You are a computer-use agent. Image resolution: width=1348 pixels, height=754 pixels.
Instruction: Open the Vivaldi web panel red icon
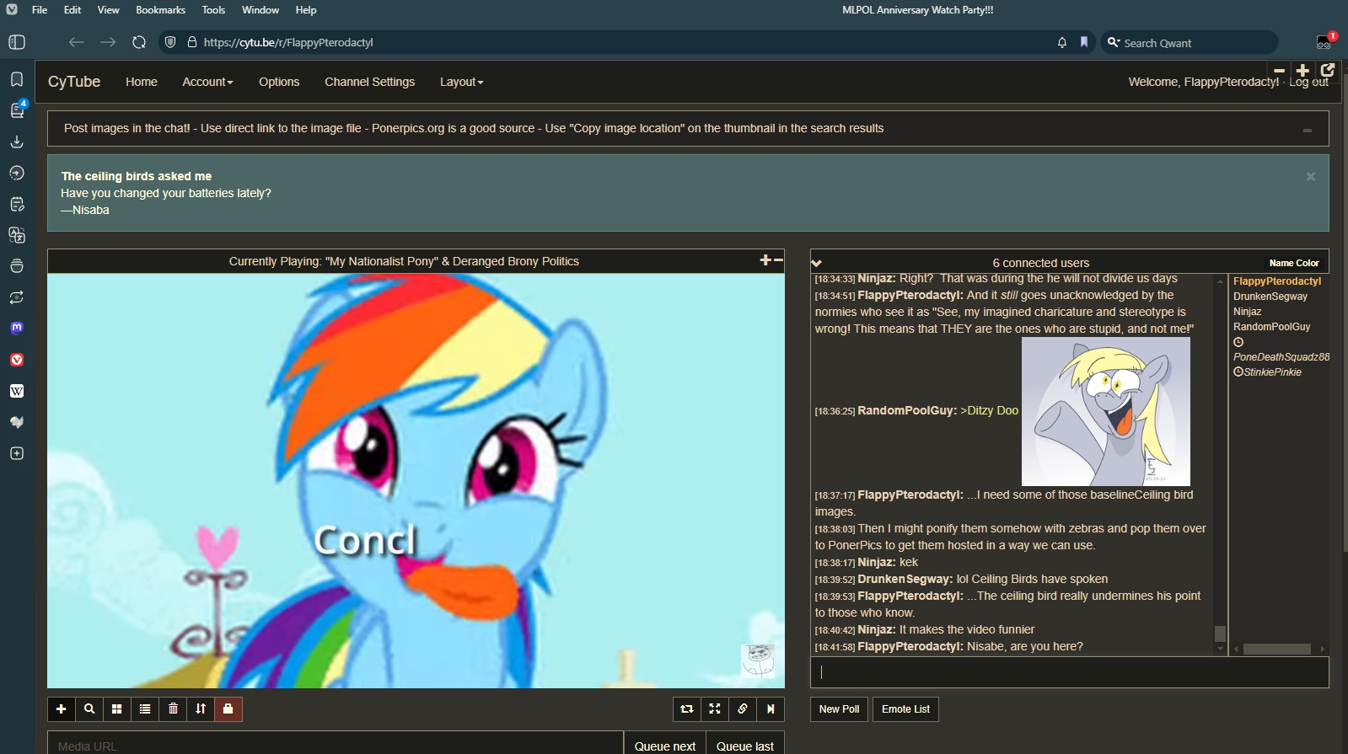[17, 360]
